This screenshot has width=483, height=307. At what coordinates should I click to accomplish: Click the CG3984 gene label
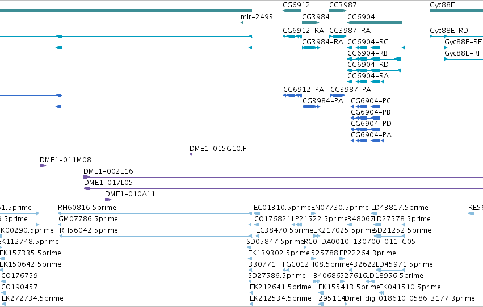pos(316,17)
